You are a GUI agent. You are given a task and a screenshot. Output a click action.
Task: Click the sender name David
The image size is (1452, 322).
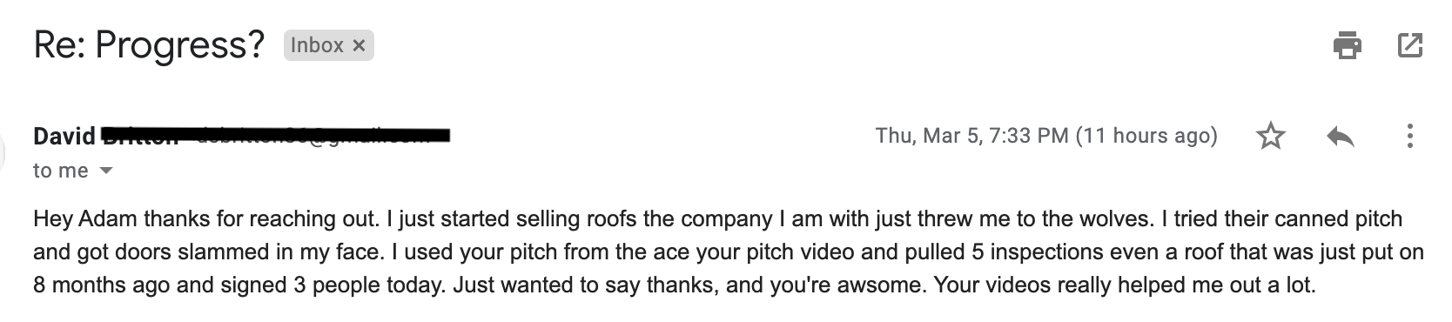(x=64, y=137)
